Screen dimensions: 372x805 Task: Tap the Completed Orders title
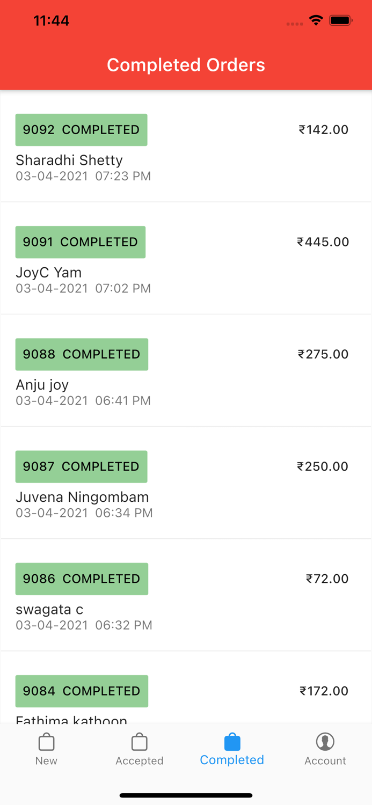click(186, 64)
